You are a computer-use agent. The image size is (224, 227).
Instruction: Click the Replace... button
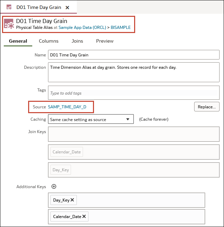click(x=207, y=107)
